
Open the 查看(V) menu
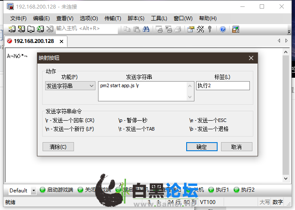(65, 18)
